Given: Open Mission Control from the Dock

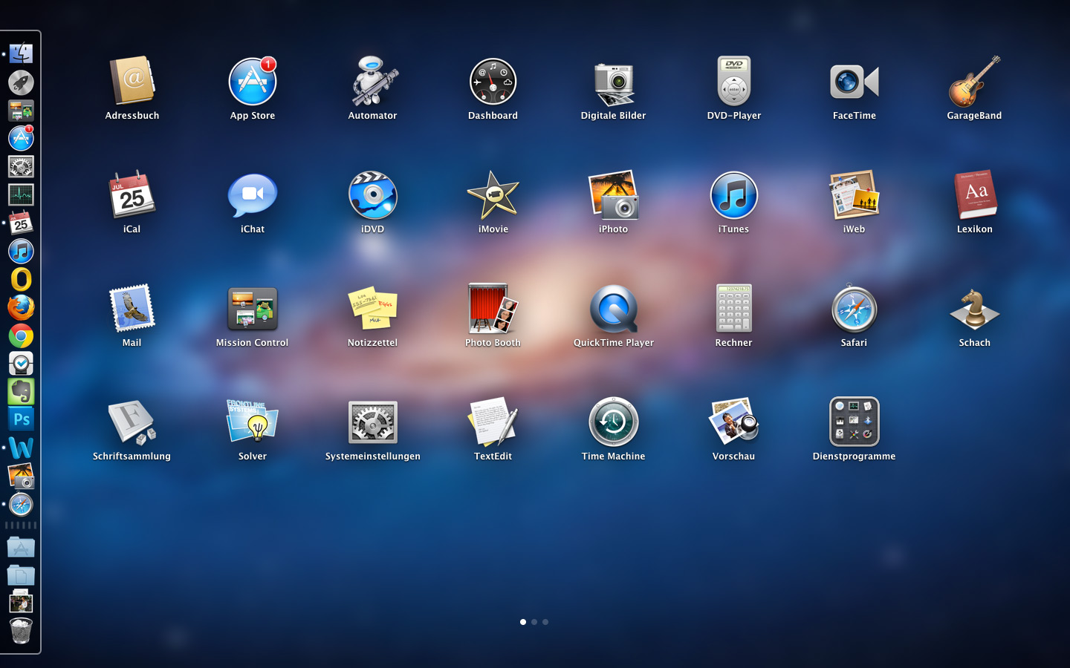Looking at the screenshot, I should coord(21,111).
